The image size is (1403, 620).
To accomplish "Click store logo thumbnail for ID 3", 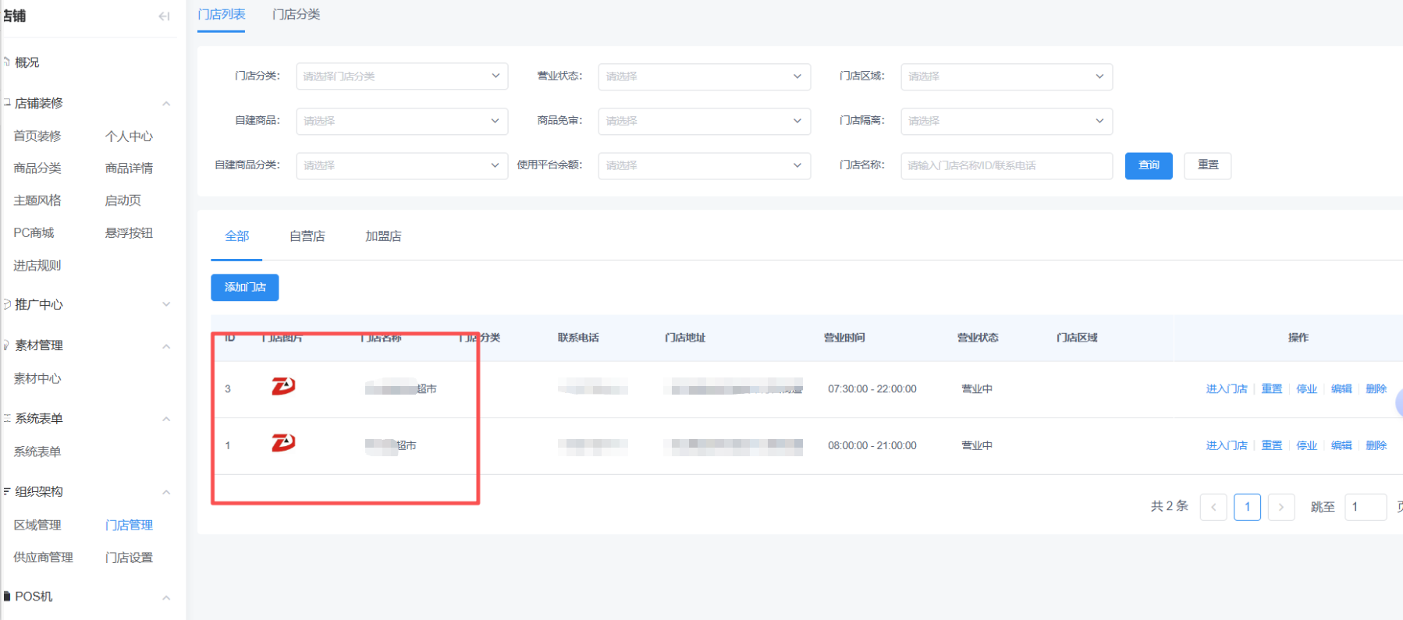I will coord(283,387).
